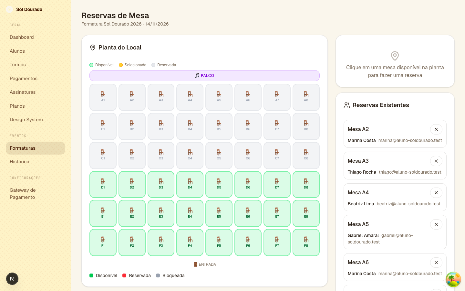Click reserved table A1
Image resolution: width=465 pixels, height=291 pixels.
click(x=103, y=97)
